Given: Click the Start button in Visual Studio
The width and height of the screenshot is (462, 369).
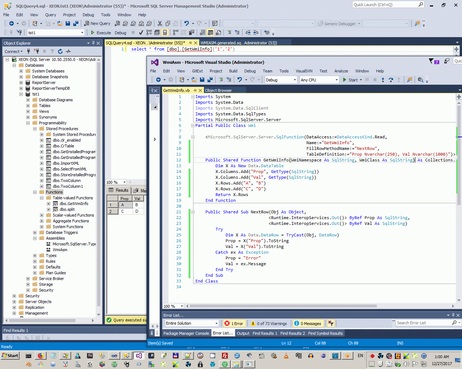Looking at the screenshot, I should pyautogui.click(x=350, y=80).
